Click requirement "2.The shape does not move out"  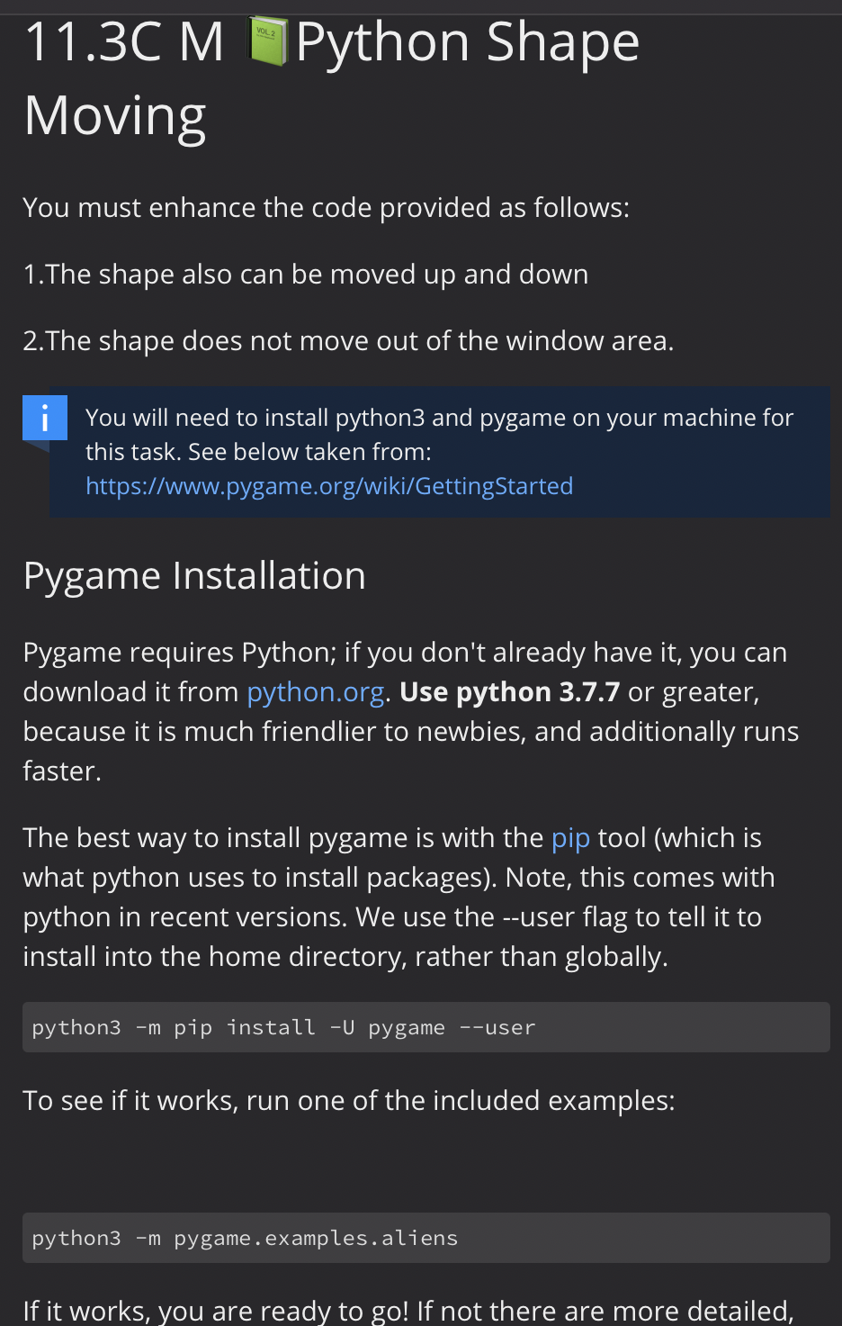pos(348,340)
